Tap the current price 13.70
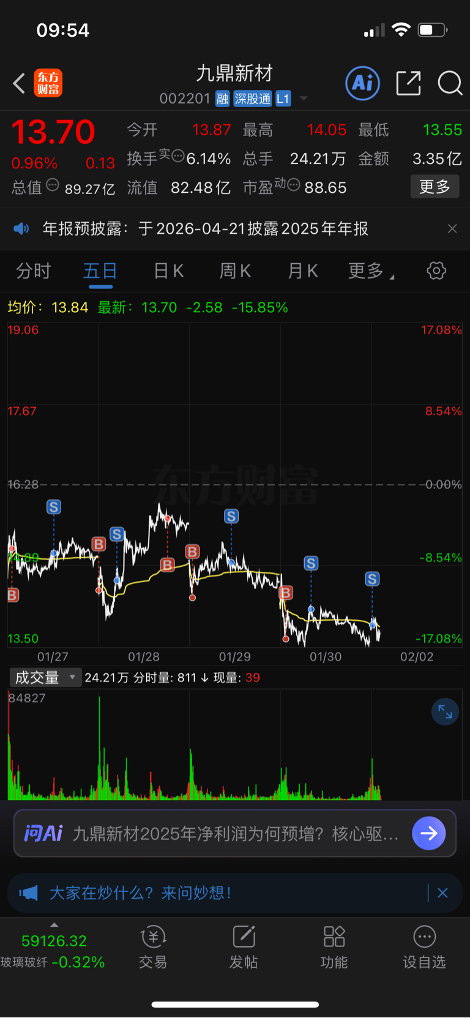Viewport: 470px width, 1018px height. tap(53, 132)
